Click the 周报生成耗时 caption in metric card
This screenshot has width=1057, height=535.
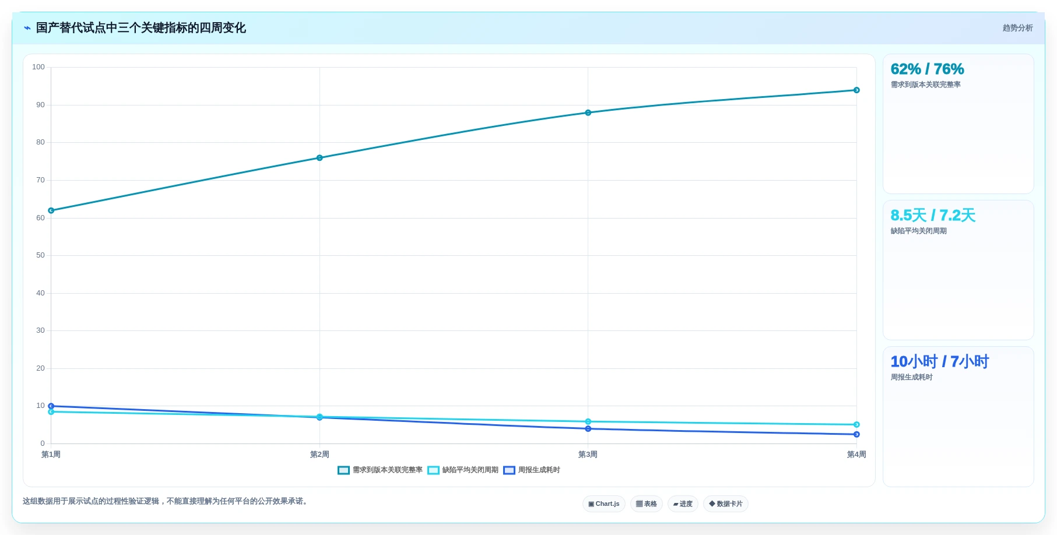912,378
